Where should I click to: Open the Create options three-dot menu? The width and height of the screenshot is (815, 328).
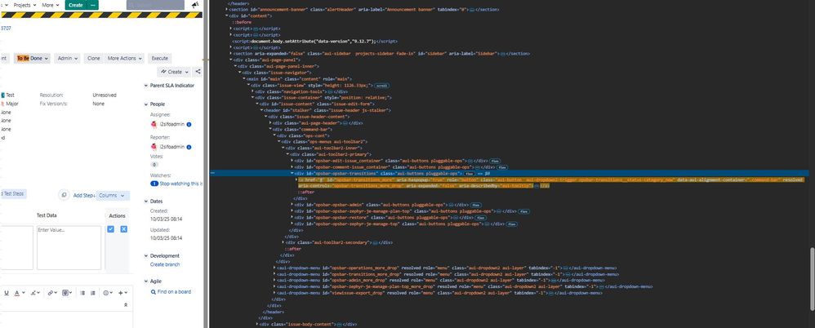coord(92,5)
